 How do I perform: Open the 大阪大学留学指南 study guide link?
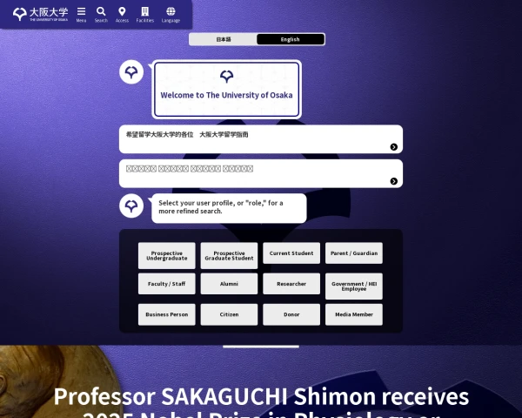pos(261,139)
